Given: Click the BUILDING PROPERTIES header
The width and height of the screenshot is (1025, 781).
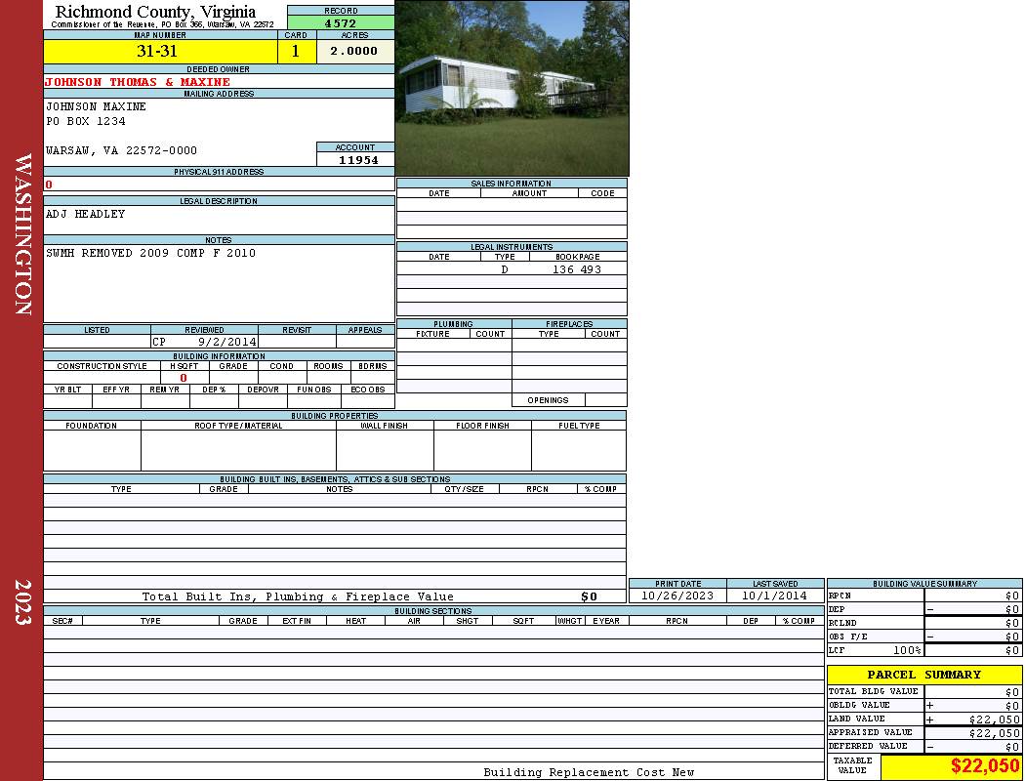Looking at the screenshot, I should [335, 416].
